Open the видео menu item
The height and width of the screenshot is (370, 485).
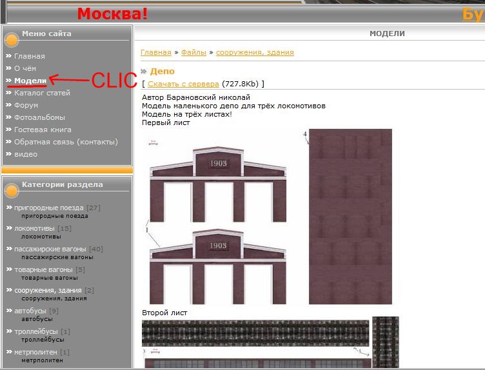click(26, 154)
